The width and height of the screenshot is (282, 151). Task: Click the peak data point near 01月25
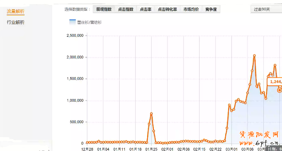pyautogui.click(x=151, y=113)
